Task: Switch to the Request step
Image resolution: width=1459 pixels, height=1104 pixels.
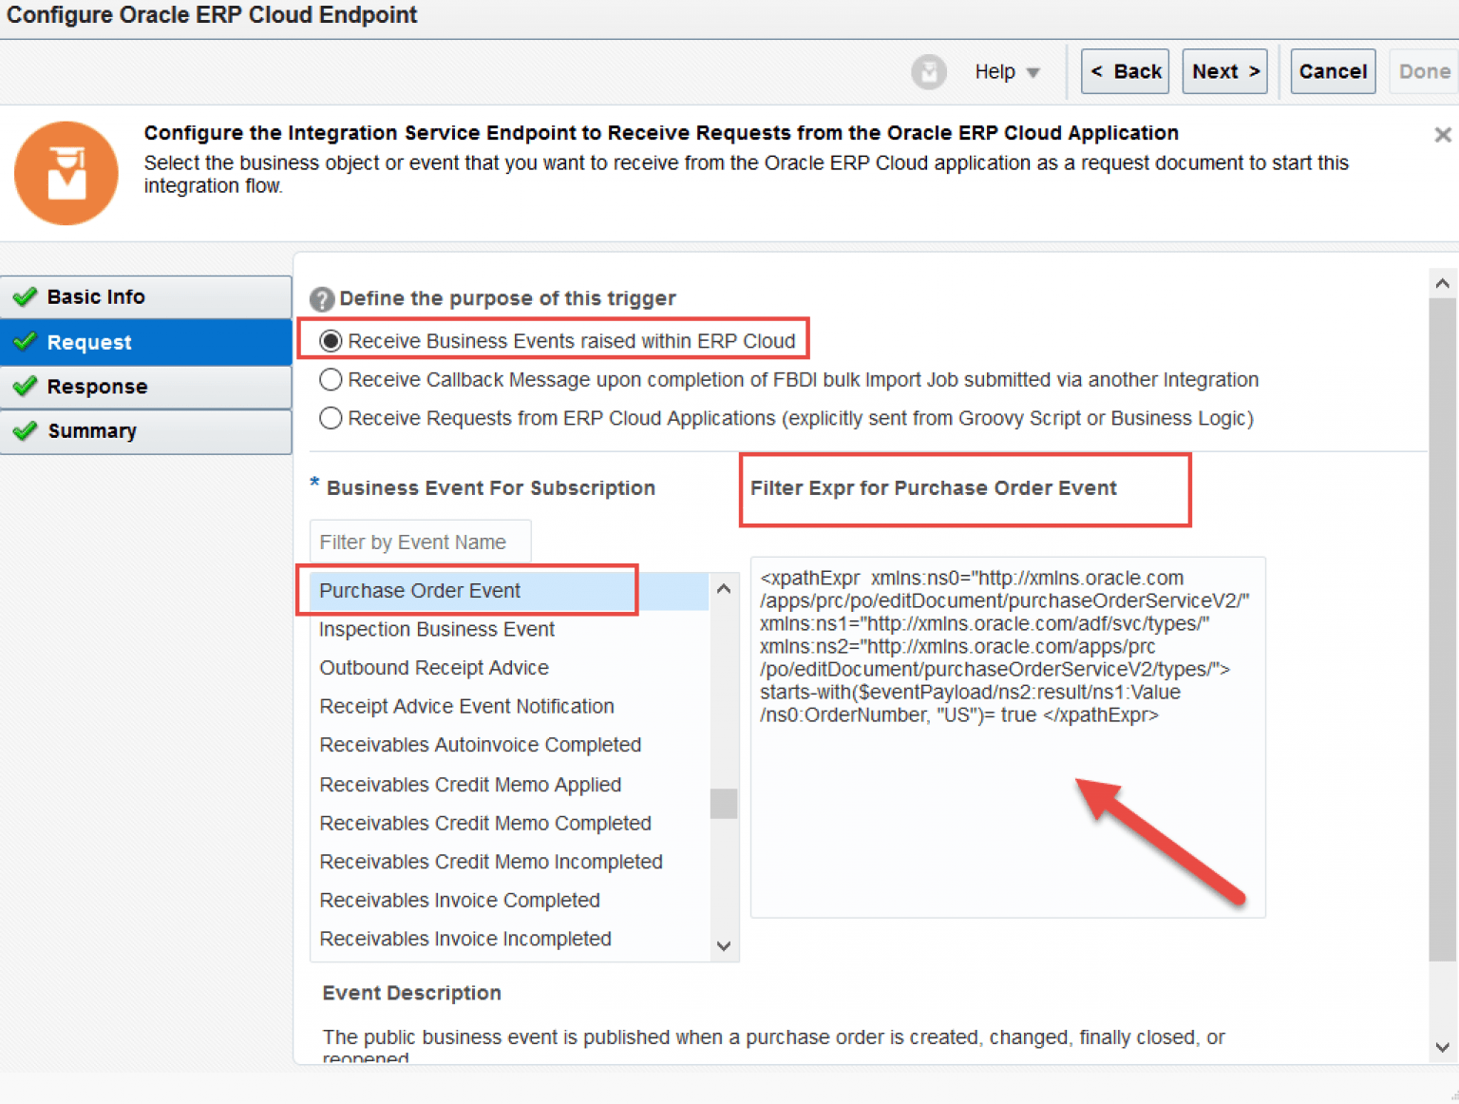Action: tap(88, 342)
